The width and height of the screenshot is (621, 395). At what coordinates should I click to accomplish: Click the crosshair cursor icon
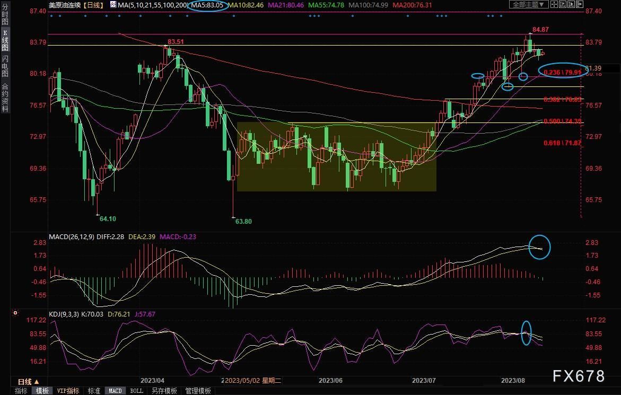coord(554,4)
